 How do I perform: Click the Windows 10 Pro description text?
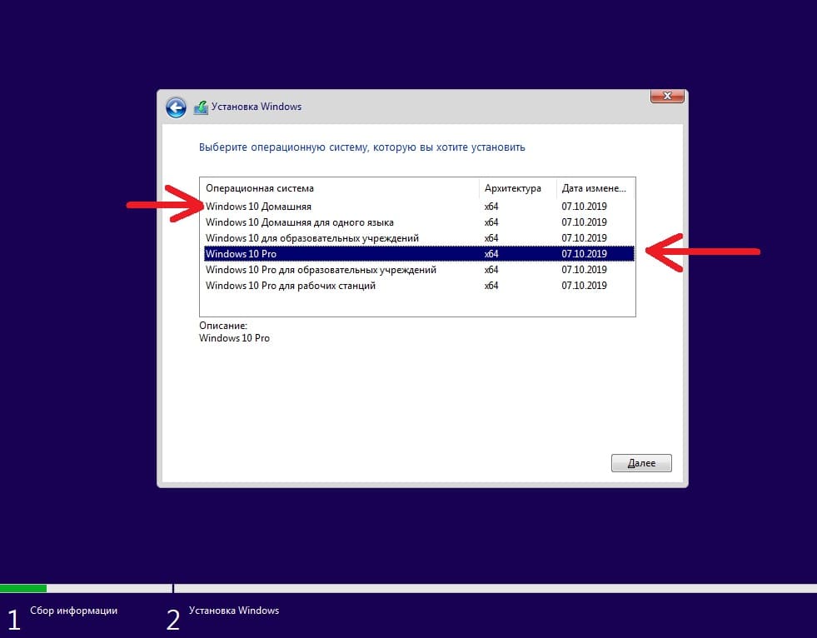point(235,338)
